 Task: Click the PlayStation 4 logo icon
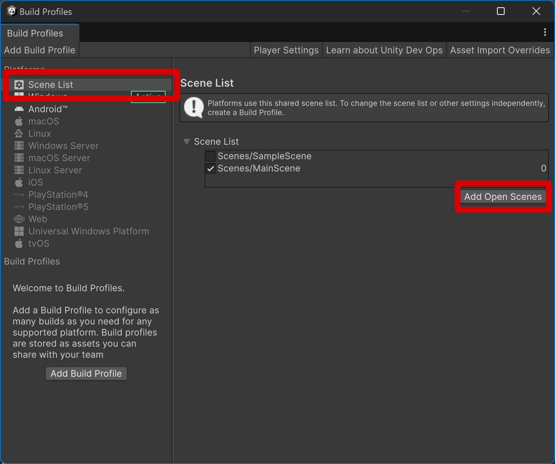19,195
